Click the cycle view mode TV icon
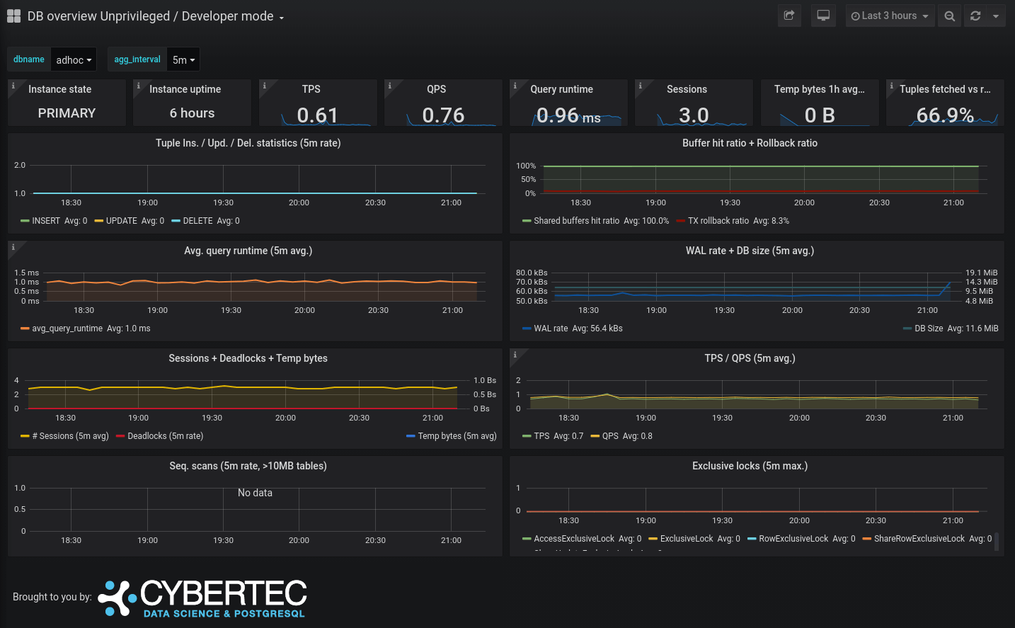Viewport: 1015px width, 628px height. [823, 16]
